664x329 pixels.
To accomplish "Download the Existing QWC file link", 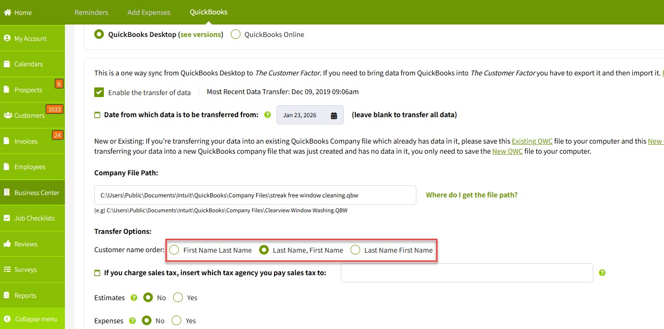I will (x=532, y=141).
